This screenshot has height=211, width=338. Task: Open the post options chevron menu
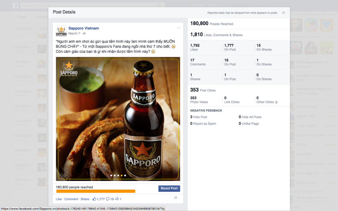179,28
